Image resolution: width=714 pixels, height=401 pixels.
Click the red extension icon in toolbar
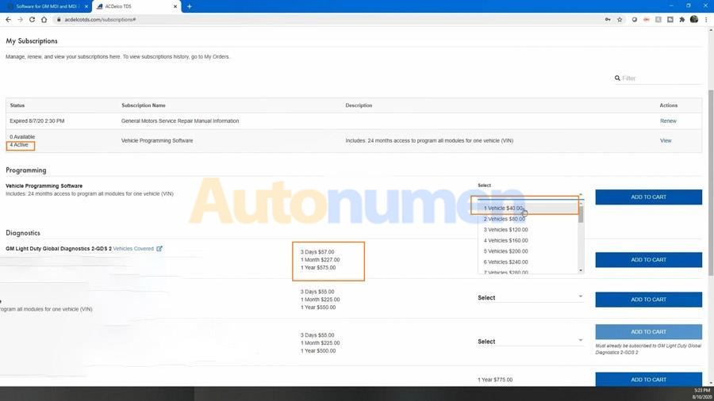tap(646, 20)
